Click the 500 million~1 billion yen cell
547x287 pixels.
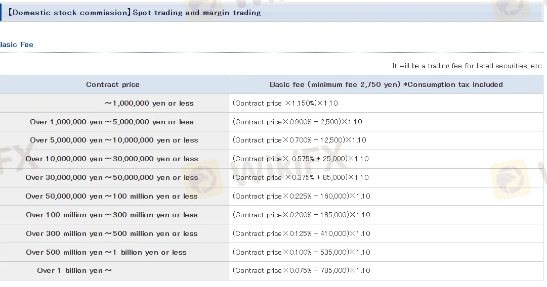106,252
